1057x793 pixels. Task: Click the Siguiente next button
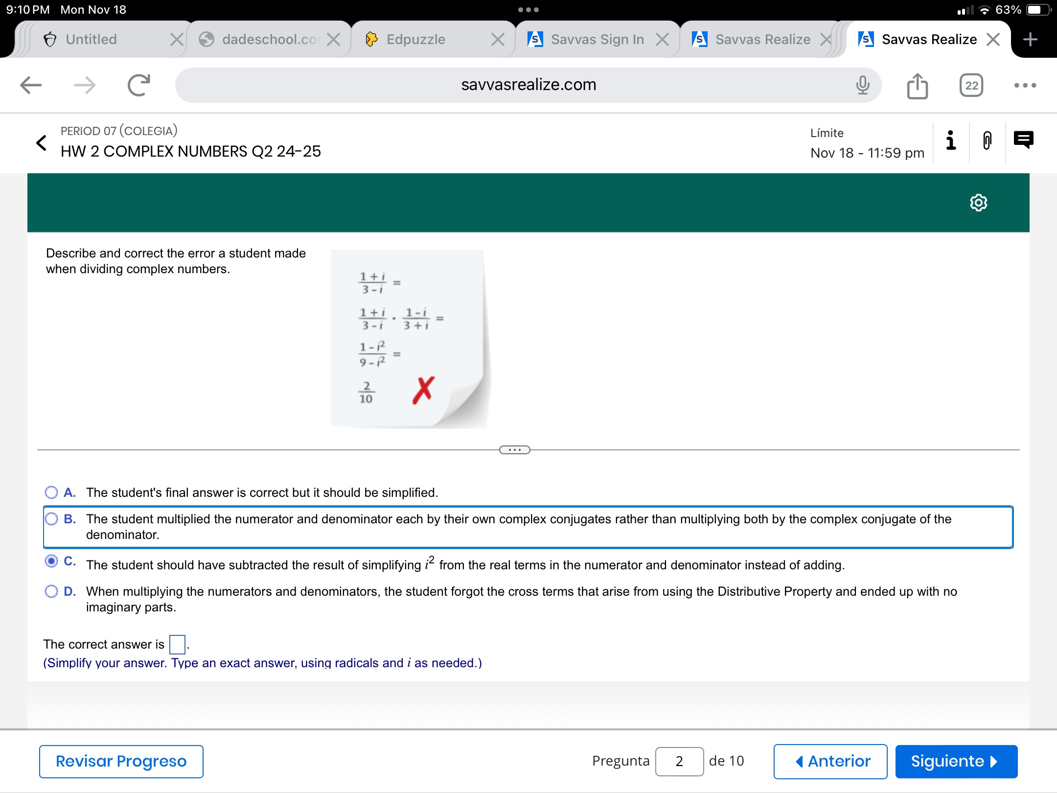(x=956, y=761)
